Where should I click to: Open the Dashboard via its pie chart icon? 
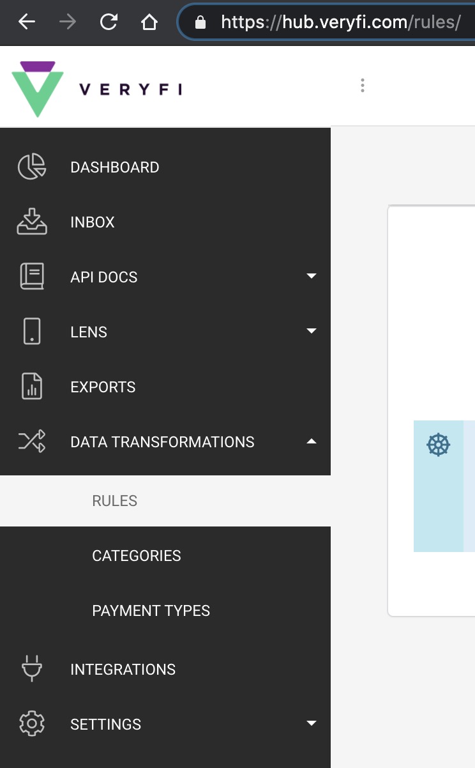(31, 166)
